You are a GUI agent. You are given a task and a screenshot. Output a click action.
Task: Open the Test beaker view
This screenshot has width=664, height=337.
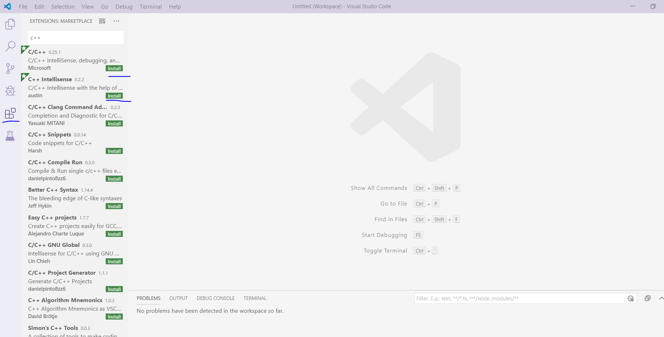tap(10, 136)
